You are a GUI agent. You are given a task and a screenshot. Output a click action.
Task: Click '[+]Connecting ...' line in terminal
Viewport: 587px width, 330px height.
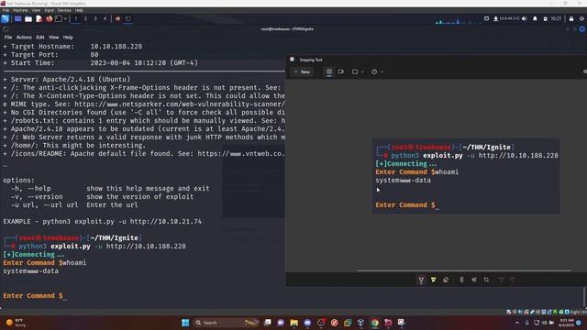pyautogui.click(x=34, y=255)
